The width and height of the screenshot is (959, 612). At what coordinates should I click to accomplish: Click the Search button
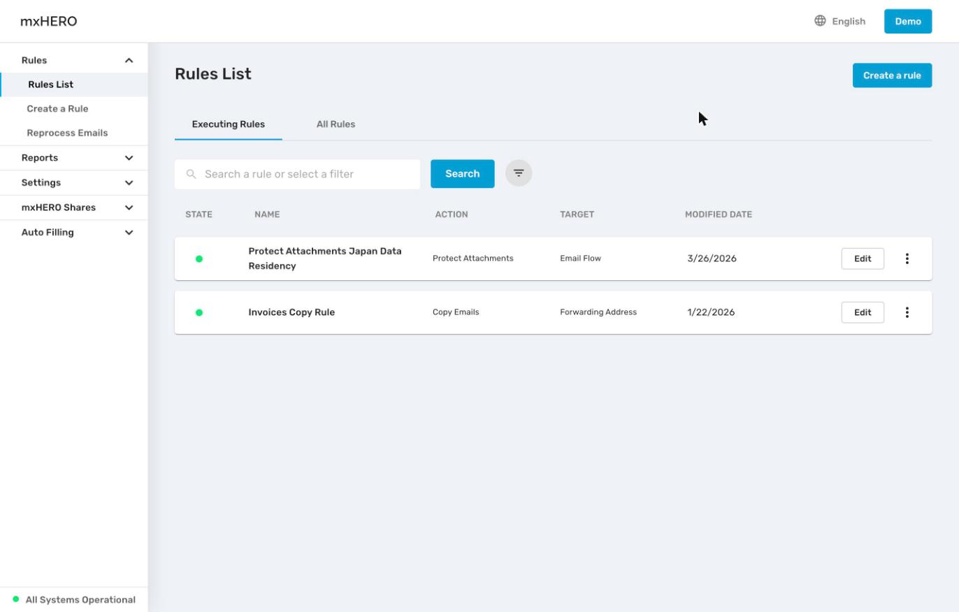[x=462, y=174]
